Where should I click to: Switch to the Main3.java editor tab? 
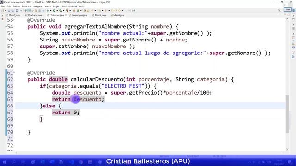[13, 15]
